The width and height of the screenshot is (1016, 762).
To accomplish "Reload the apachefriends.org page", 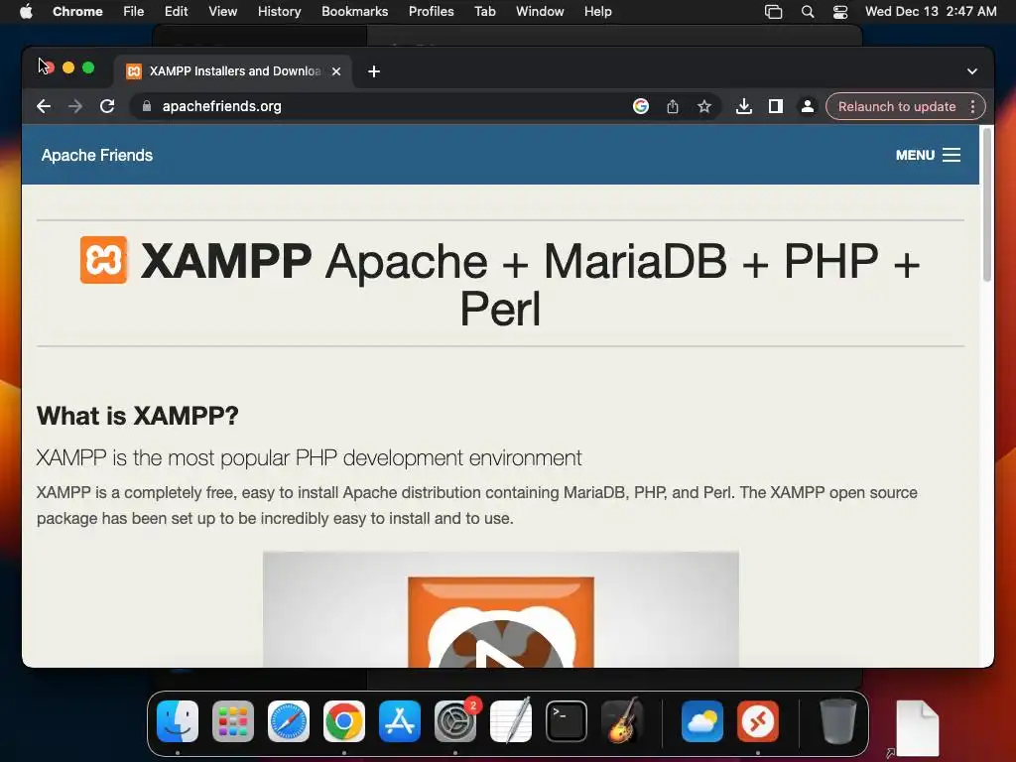I will click(107, 106).
